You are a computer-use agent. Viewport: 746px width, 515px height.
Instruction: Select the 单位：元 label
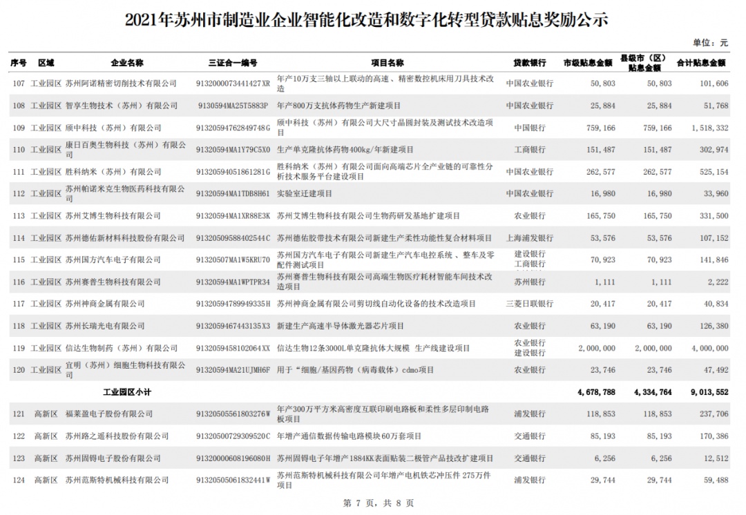tap(710, 43)
